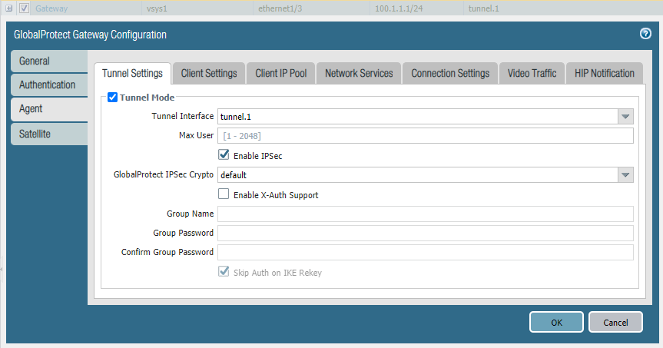Viewport: 663px width, 348px height.
Task: Click the Max User input field
Action: point(426,136)
